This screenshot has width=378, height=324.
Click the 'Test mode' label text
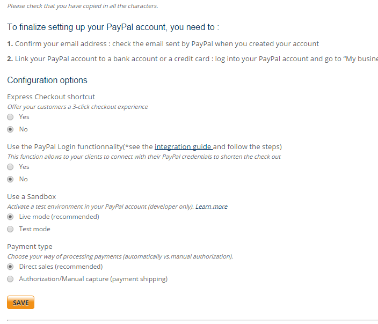pos(35,229)
